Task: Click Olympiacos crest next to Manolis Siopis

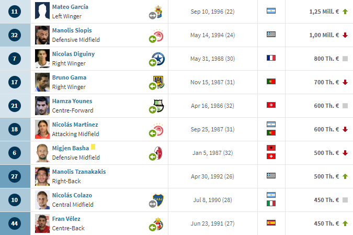Action: [158, 36]
